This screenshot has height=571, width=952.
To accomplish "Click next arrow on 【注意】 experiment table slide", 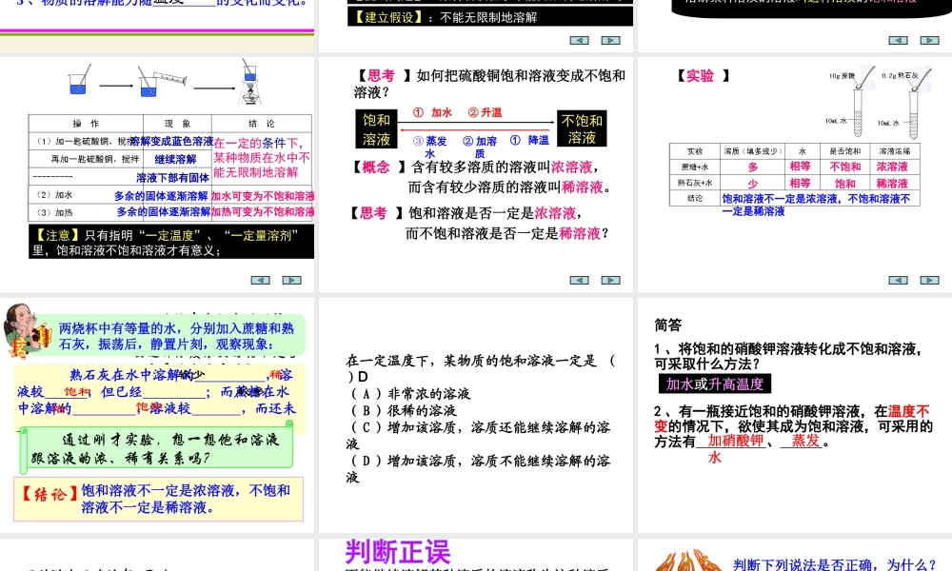I will [x=292, y=280].
